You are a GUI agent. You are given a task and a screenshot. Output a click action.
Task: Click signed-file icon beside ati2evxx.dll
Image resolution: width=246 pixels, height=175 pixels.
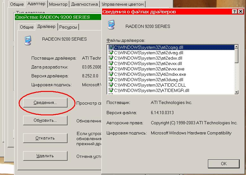click(x=111, y=63)
